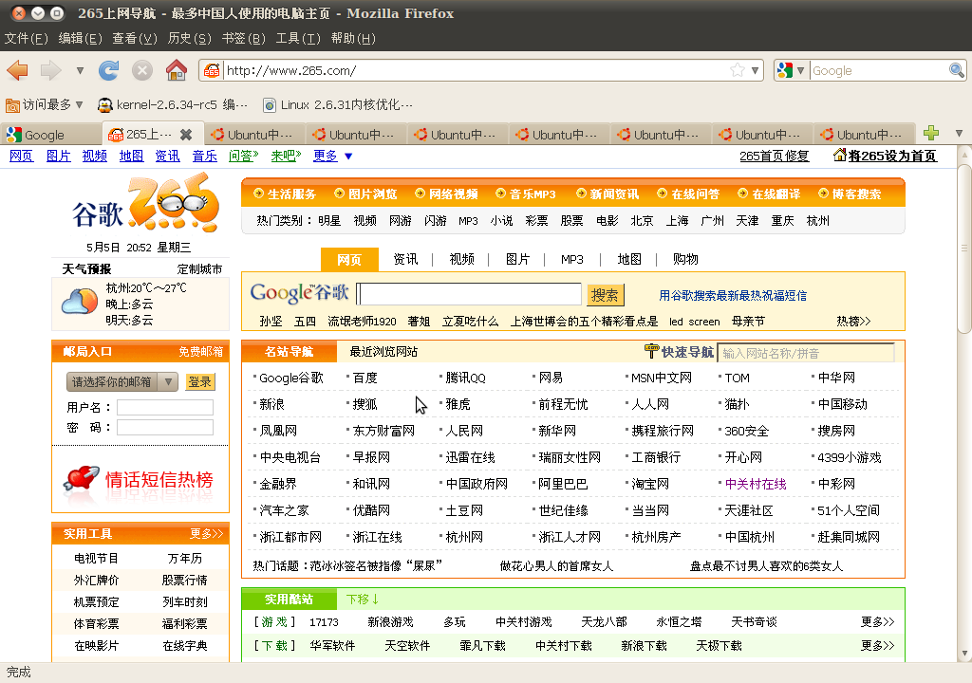Open the recent history dropdown arrow

[80, 70]
